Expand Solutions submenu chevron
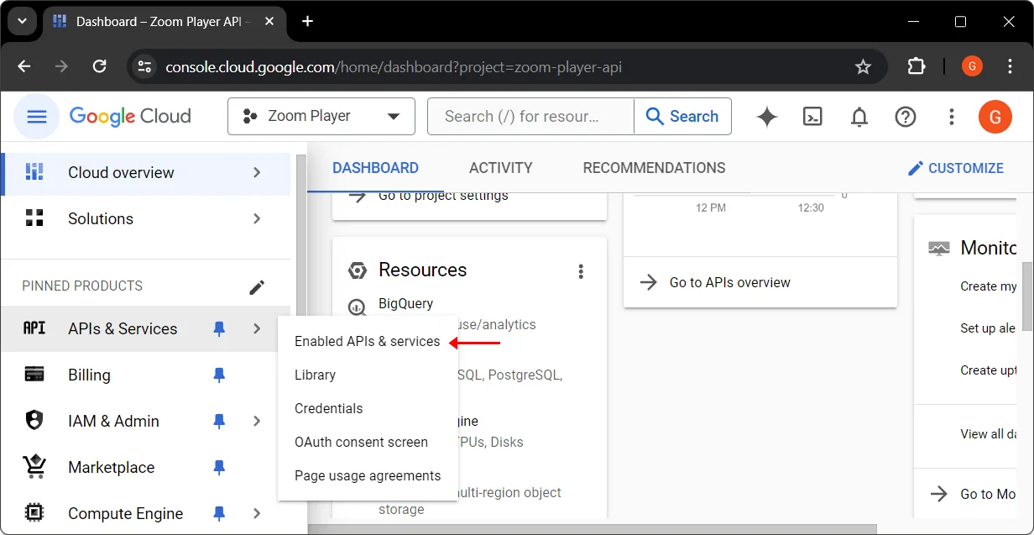Screen dimensions: 1034x535 coord(257,218)
